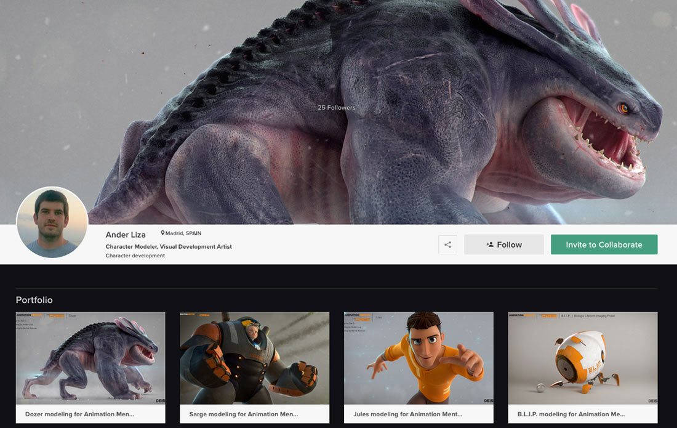The width and height of the screenshot is (677, 428).
Task: Click the share icon button
Action: click(447, 244)
